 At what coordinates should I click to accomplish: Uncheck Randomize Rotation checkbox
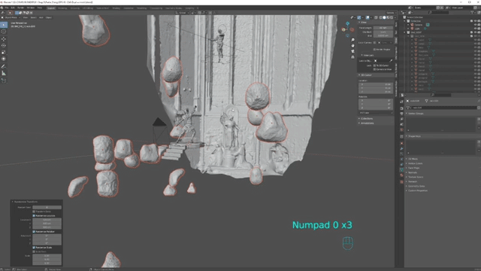(34, 232)
